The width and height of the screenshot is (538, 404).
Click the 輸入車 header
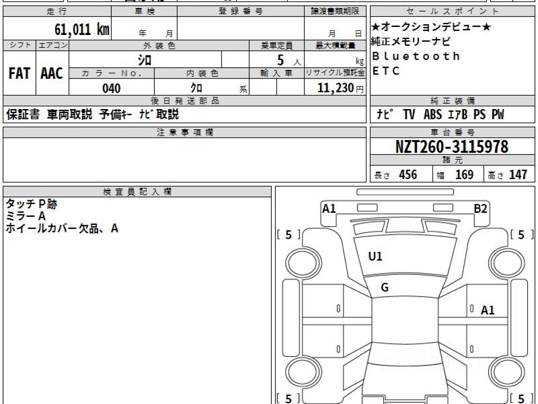(277, 73)
